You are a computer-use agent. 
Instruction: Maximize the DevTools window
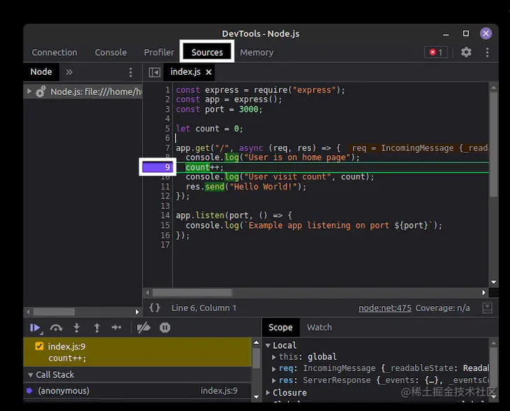tap(466, 34)
